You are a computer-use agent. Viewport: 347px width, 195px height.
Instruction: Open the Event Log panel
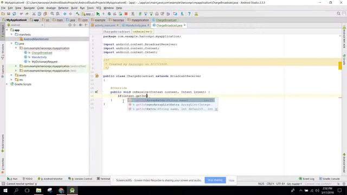click(307, 179)
